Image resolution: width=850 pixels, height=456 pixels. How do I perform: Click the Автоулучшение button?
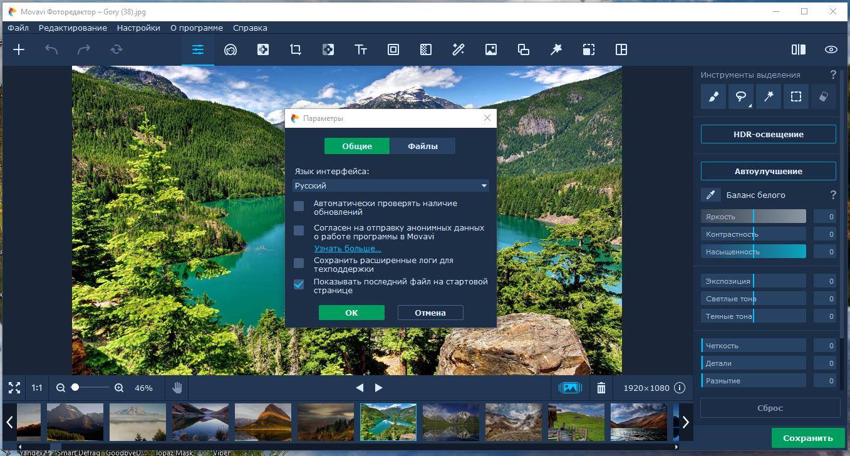[x=768, y=171]
